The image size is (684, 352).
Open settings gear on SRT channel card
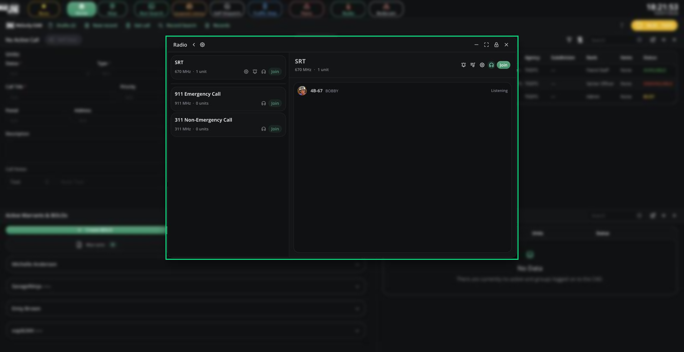246,72
